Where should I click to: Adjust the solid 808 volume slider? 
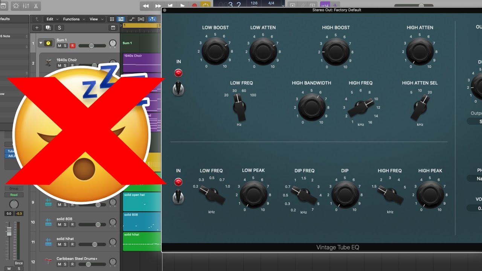point(92,224)
